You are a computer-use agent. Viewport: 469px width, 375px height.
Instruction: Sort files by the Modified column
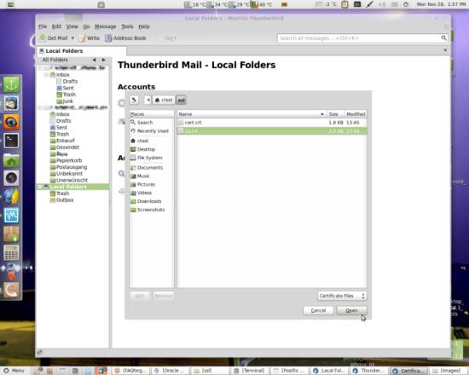click(356, 114)
